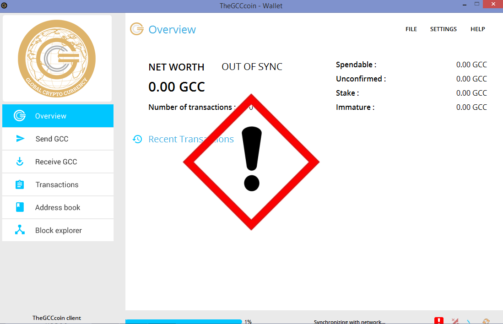
Task: Click the 'NET WORTH' label
Action: click(x=176, y=67)
